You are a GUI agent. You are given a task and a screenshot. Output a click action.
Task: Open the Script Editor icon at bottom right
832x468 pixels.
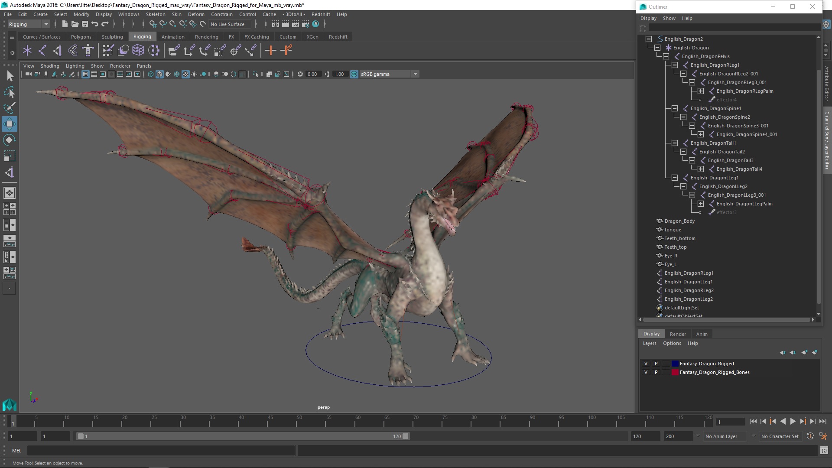point(824,451)
